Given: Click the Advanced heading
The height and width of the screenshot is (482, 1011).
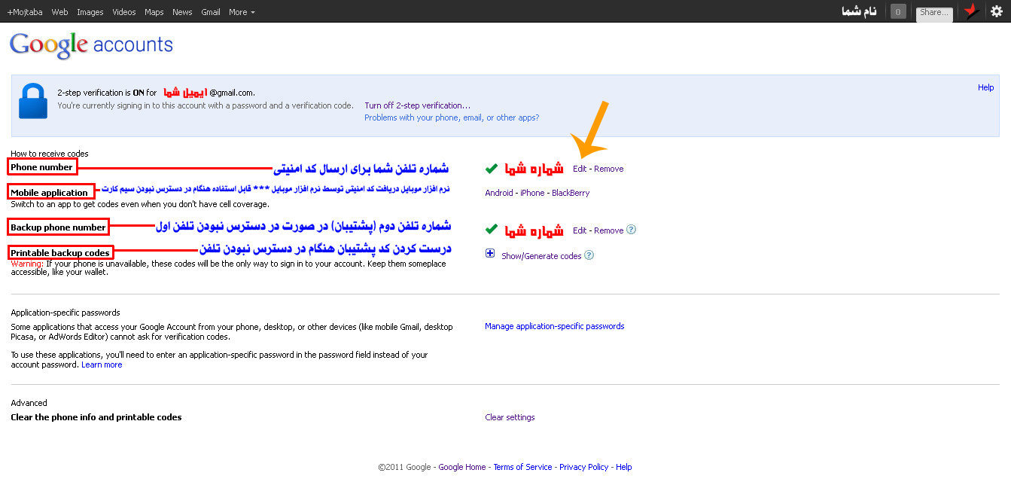Looking at the screenshot, I should coord(29,403).
